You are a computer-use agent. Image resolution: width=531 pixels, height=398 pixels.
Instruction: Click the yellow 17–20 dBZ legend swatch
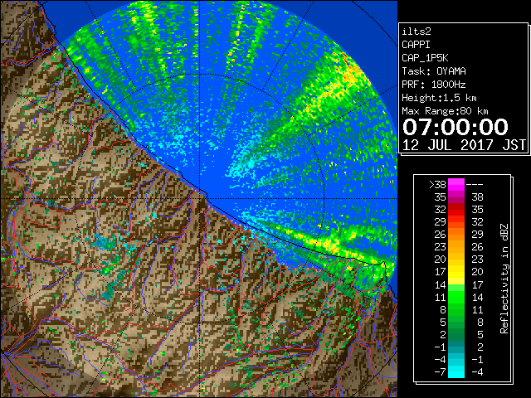456,272
